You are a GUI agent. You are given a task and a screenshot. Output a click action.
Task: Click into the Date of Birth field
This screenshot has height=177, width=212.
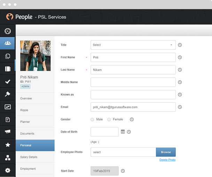(x=104, y=132)
